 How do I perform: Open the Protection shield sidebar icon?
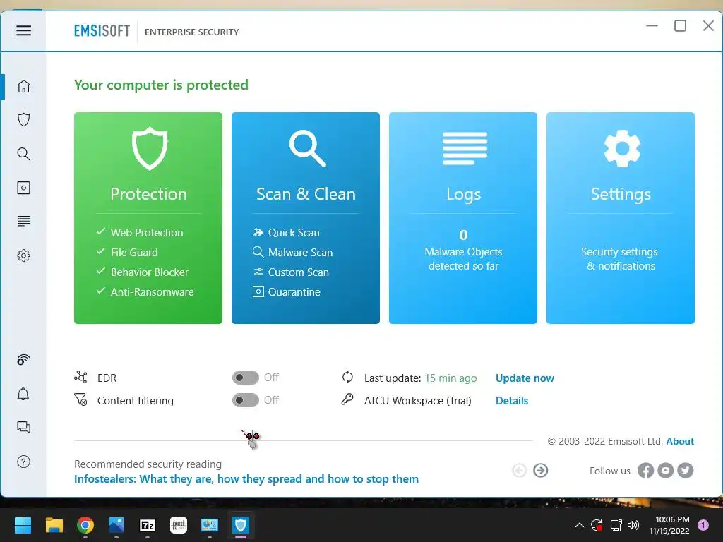click(x=23, y=120)
